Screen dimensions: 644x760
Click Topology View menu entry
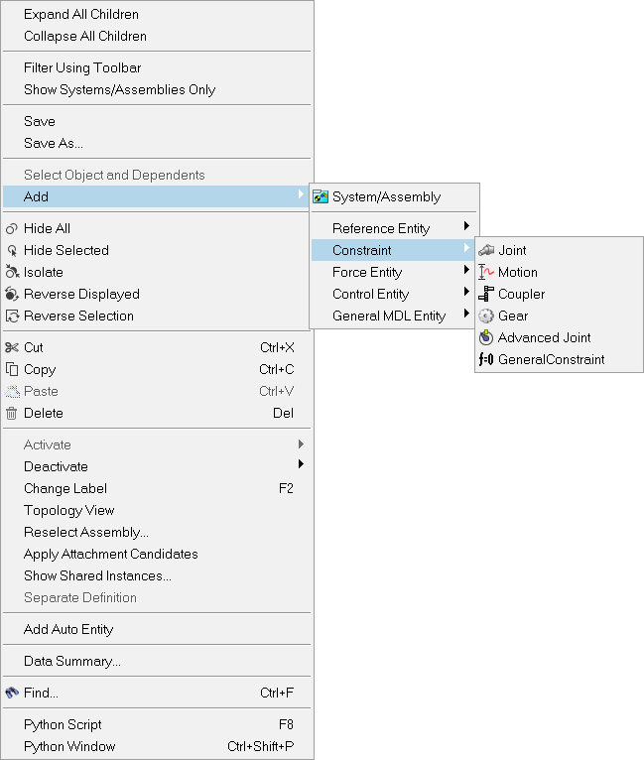tap(69, 510)
